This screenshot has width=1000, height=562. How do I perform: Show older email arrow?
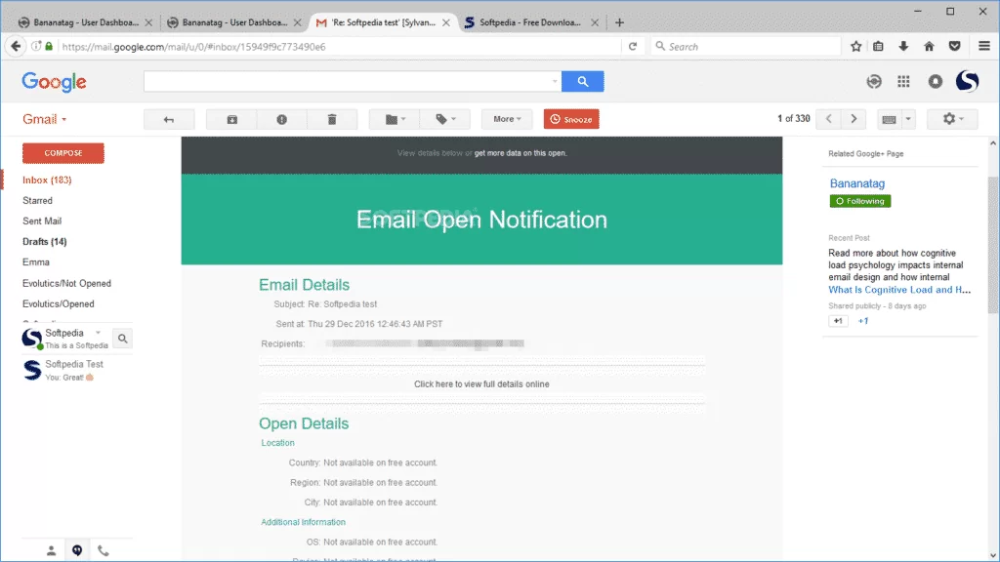pos(854,119)
